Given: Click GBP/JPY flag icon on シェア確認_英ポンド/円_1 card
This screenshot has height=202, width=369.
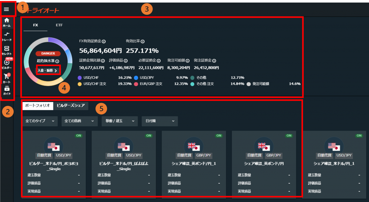Looking at the screenshot, I should click(194, 147).
